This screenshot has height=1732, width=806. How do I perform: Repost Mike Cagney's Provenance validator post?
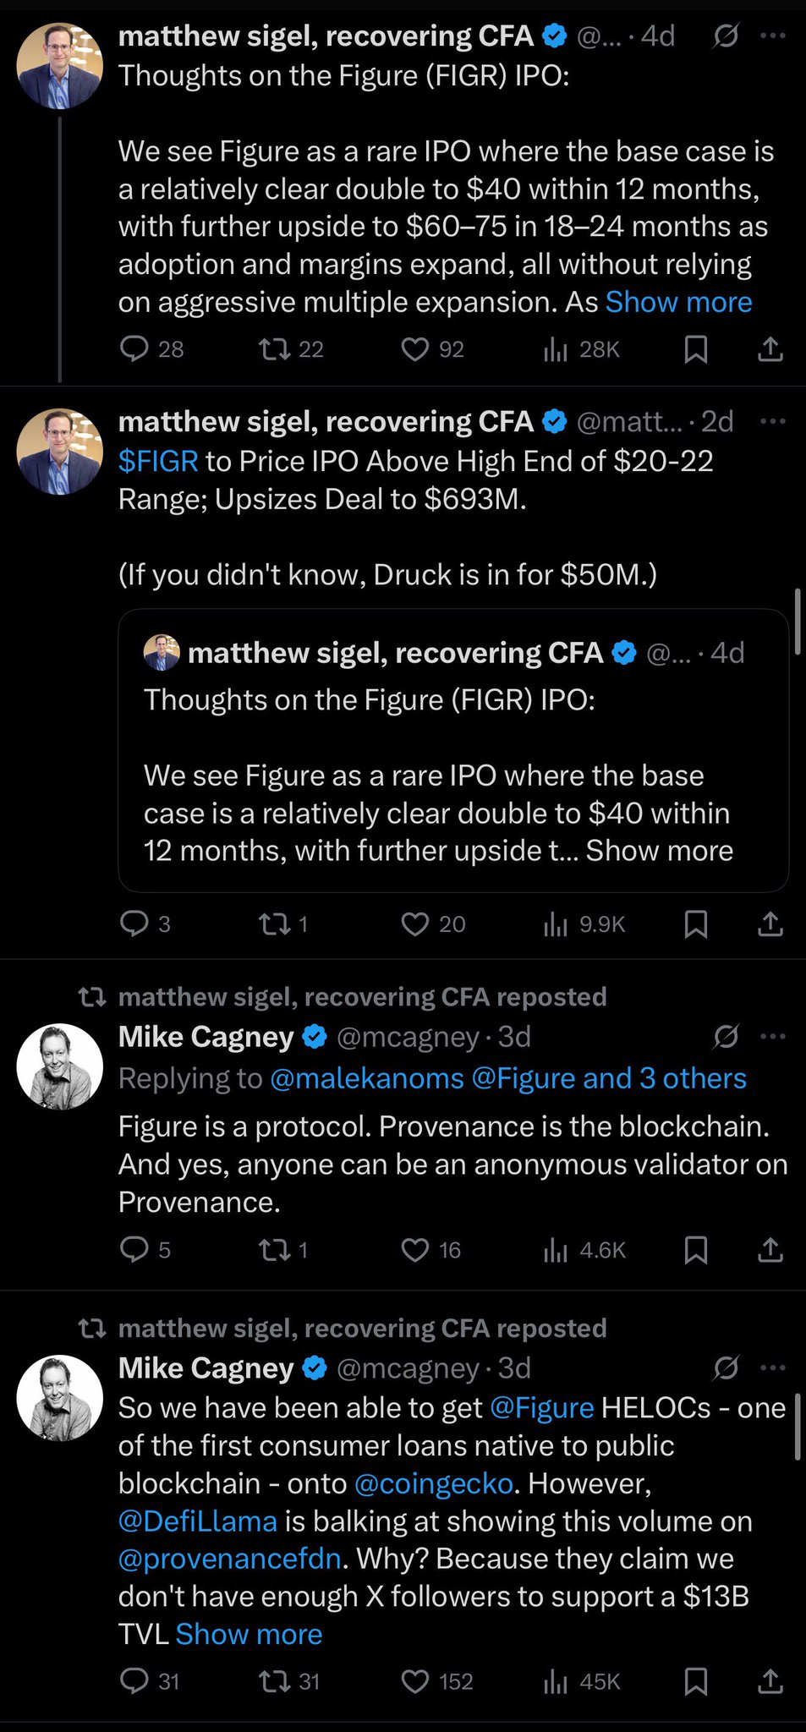tap(275, 1249)
